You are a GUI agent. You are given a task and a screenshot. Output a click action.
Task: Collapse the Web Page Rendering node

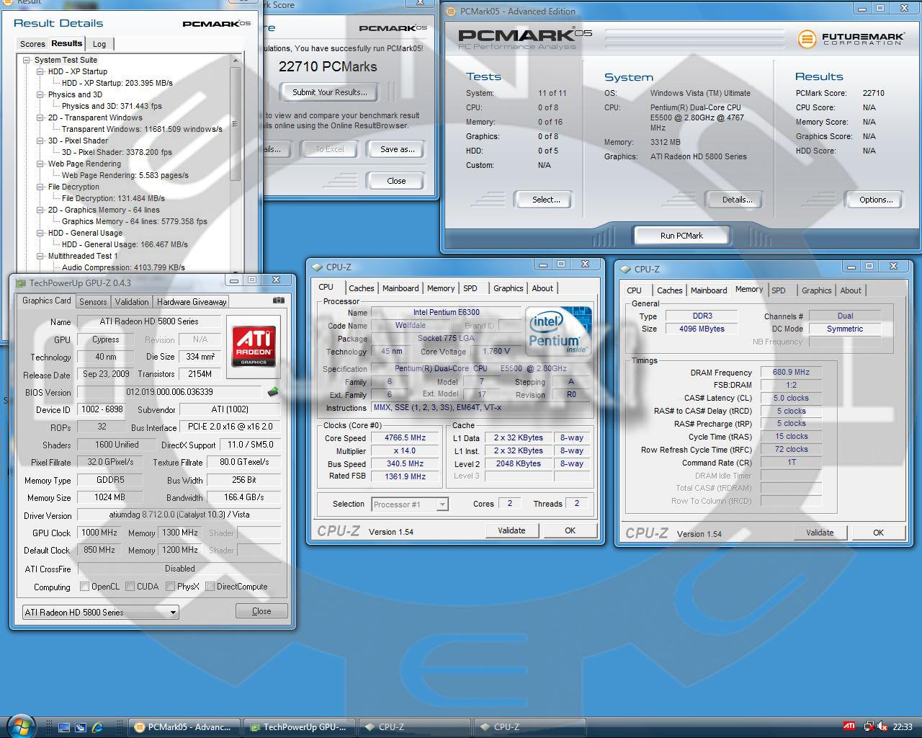[x=40, y=164]
